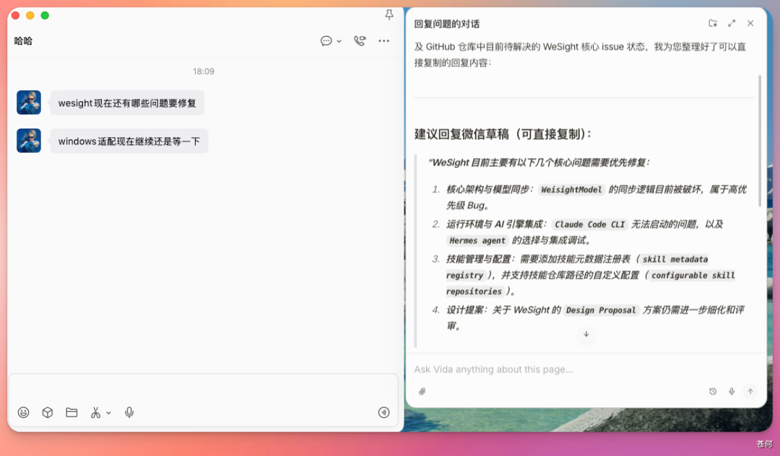This screenshot has height=456, width=780.
Task: Select the message "windows适配现在继续还是等一下"
Action: (129, 141)
